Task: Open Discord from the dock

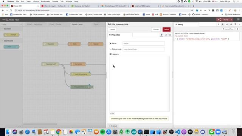Action: (203, 132)
